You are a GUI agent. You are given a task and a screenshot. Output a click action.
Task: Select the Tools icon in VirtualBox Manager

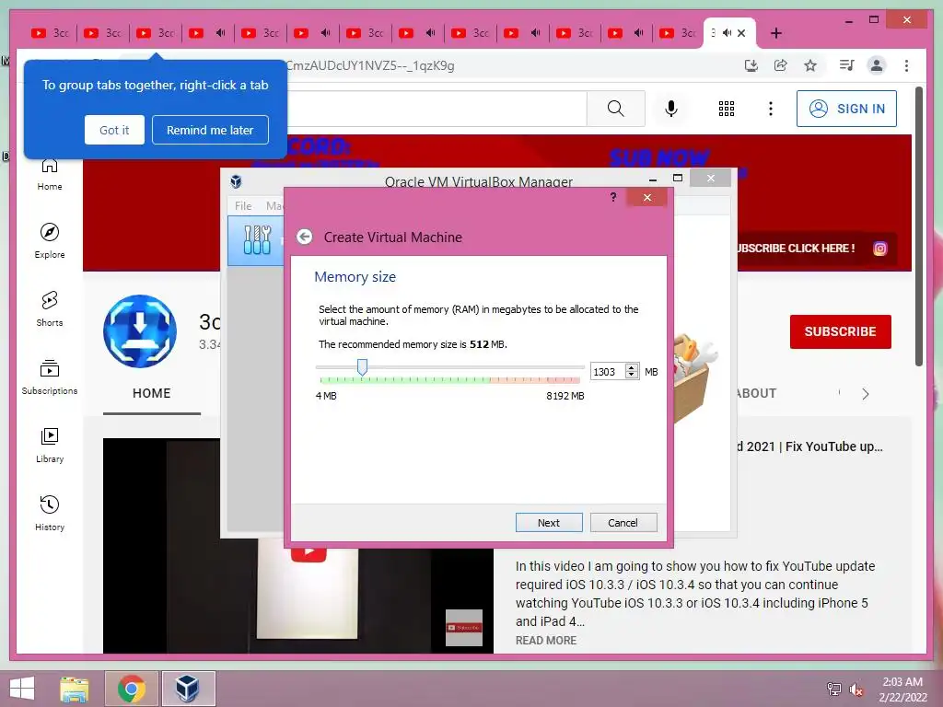[258, 240]
